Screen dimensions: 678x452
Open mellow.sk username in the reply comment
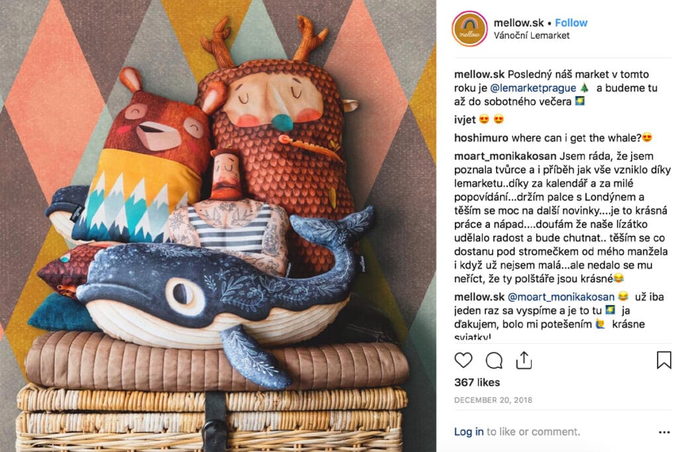click(x=479, y=297)
